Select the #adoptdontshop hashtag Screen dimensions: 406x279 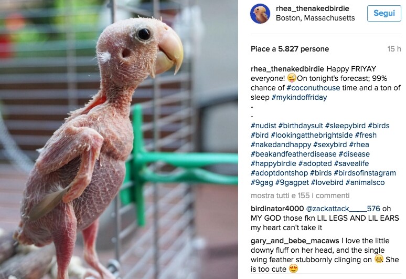[x=279, y=173]
